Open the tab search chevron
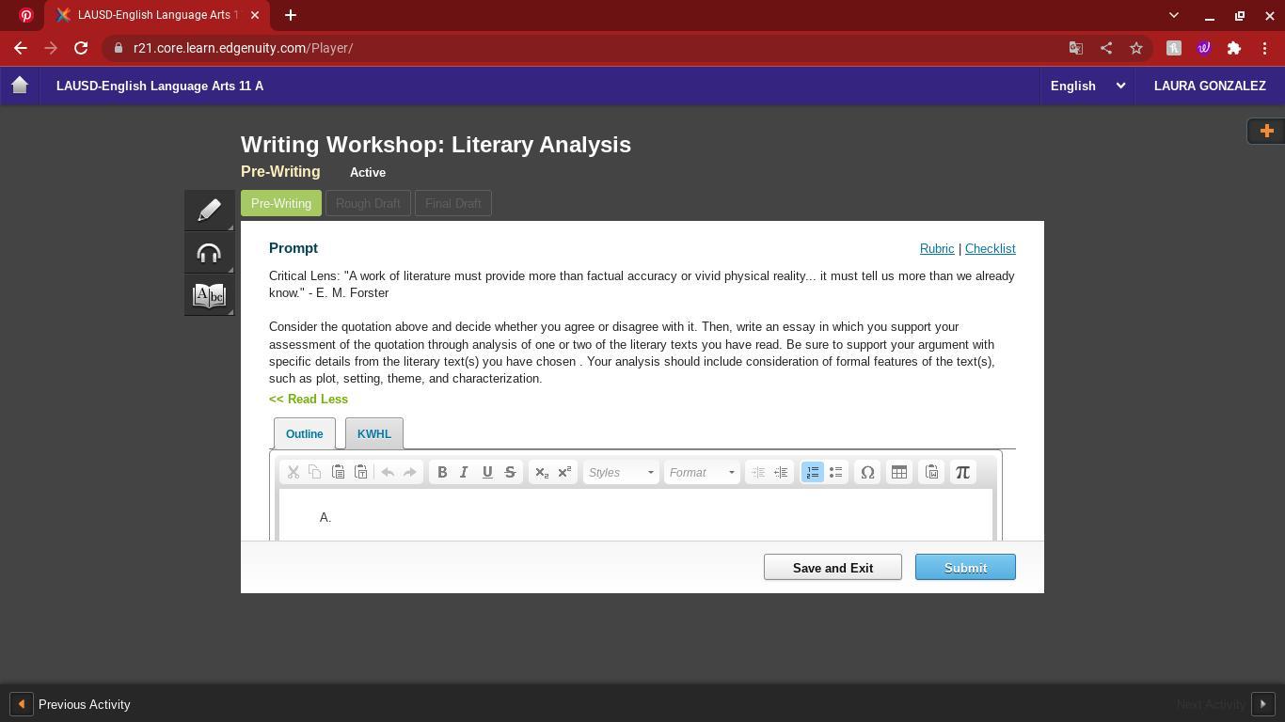The height and width of the screenshot is (722, 1285). [1173, 15]
